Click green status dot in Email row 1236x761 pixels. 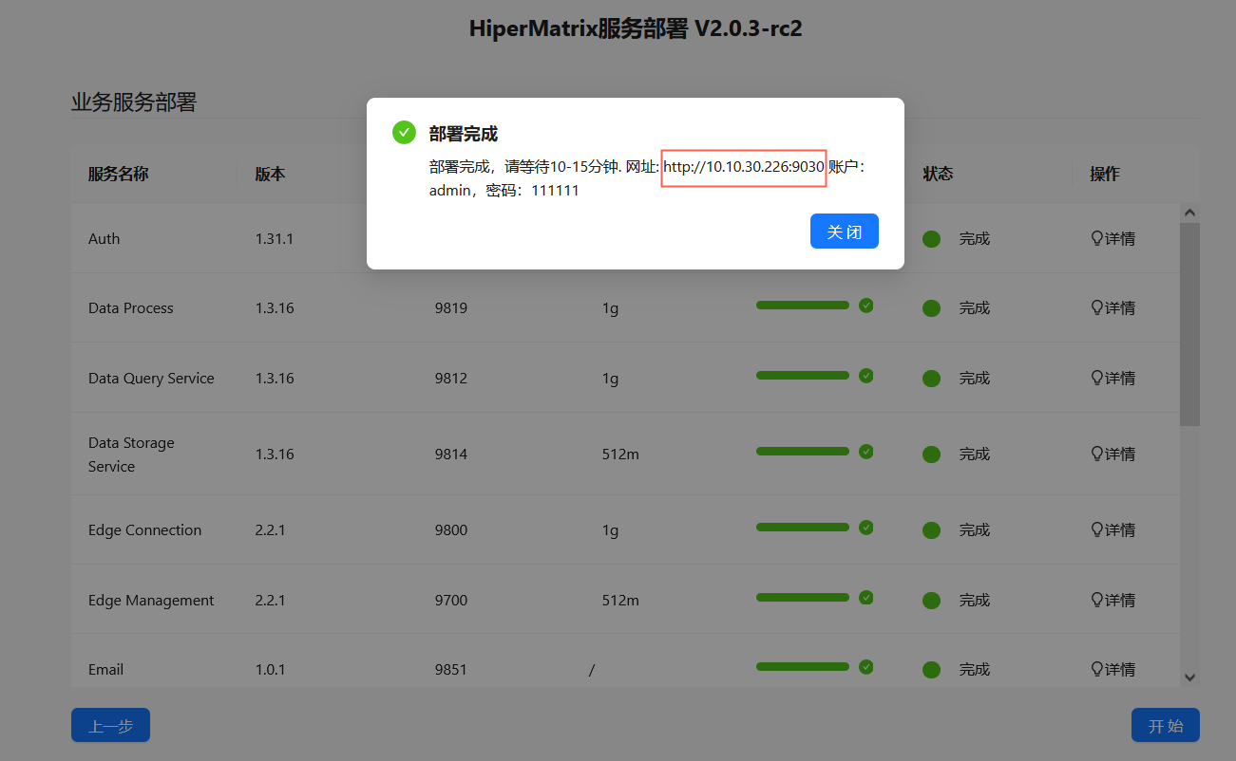coord(931,670)
